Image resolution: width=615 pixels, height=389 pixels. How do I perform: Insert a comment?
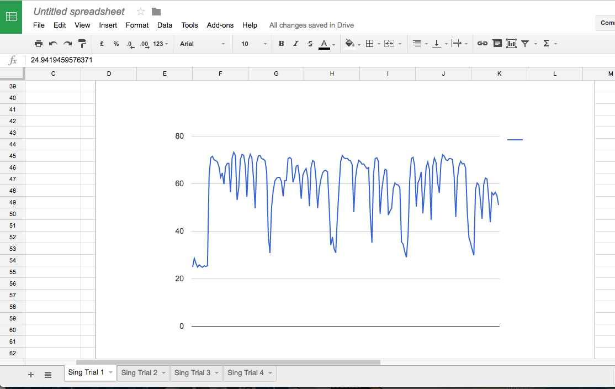click(497, 44)
